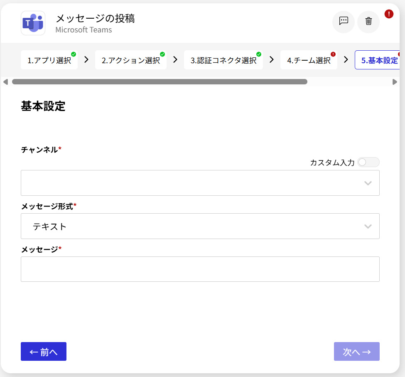Click the Microsoft Teams app logo
405x377 pixels.
33,23
